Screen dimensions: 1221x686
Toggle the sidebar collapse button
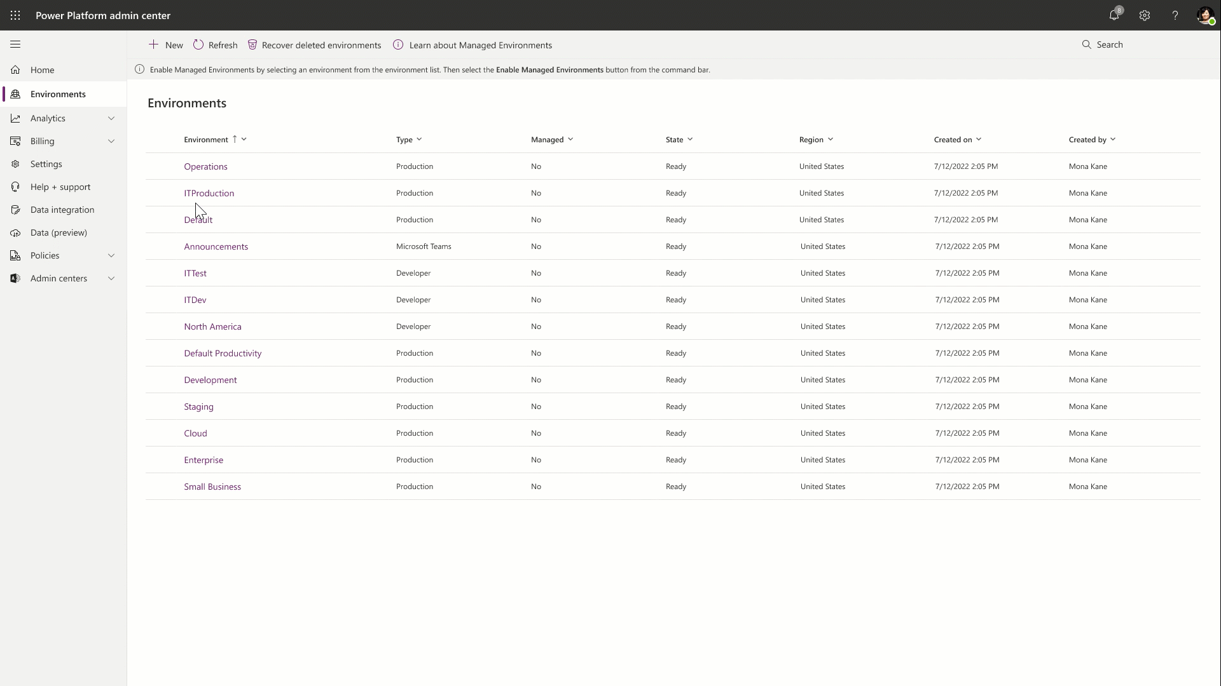point(15,44)
